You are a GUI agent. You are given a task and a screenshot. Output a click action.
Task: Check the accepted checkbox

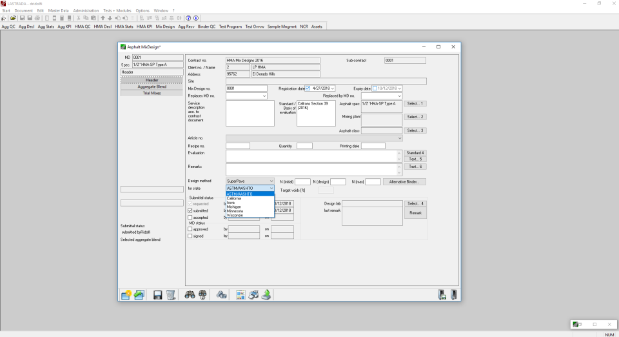[190, 218]
